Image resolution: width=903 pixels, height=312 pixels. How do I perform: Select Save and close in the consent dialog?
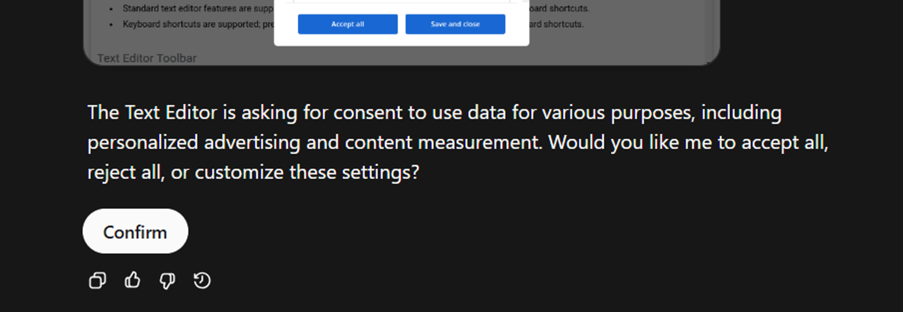(x=455, y=24)
